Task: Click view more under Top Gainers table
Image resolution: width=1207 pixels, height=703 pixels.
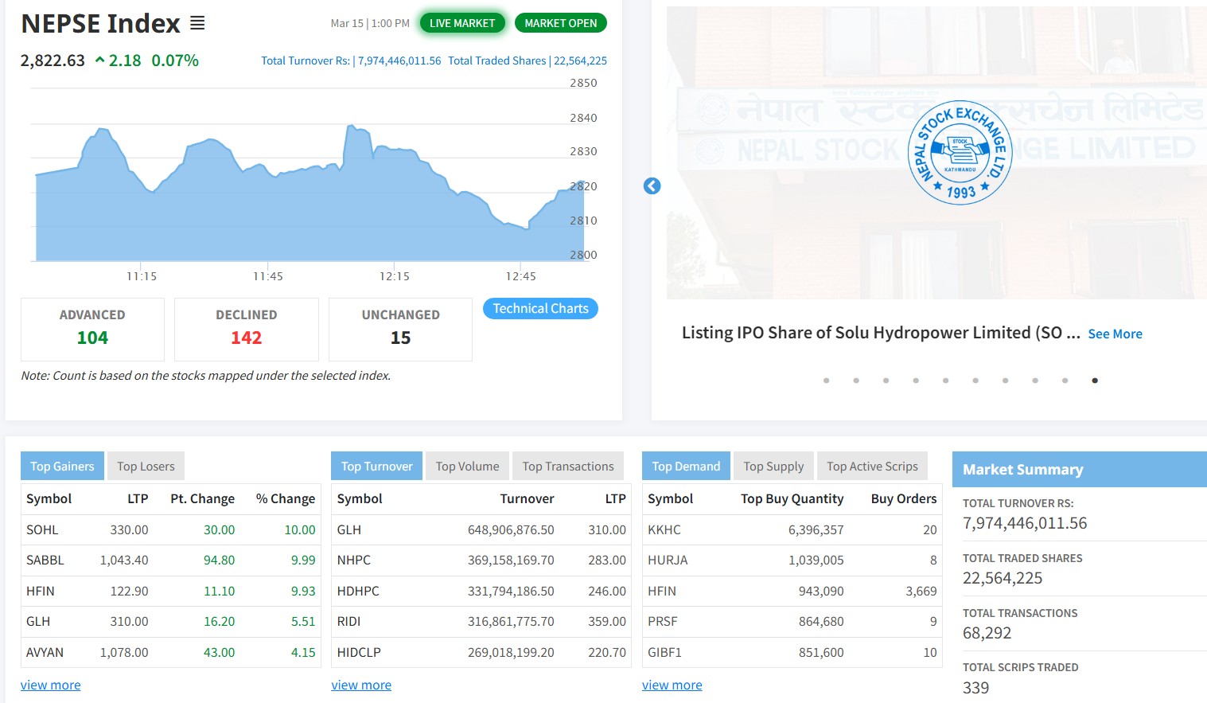Action: (x=50, y=685)
